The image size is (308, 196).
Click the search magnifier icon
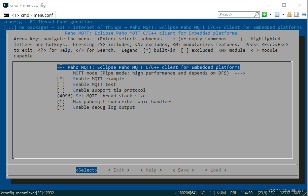[x=256, y=14]
